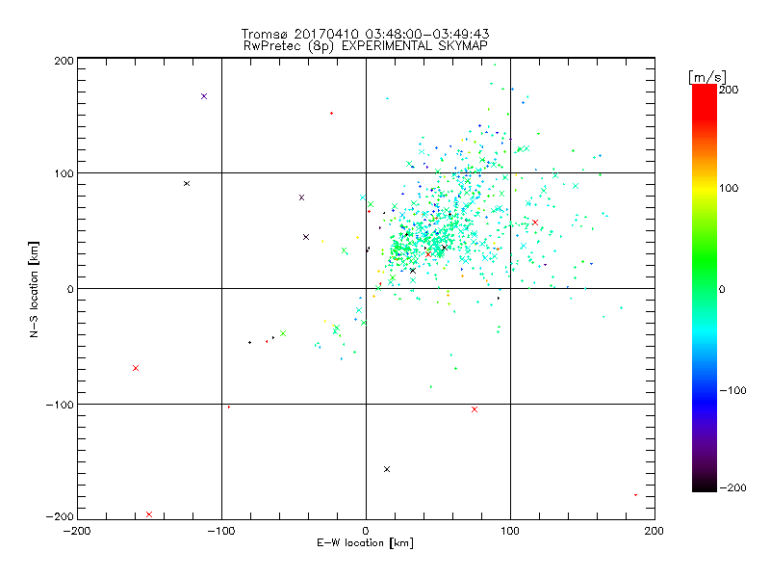This screenshot has height=578, width=770.
Task: Click the '[m/s]' unit label above the colorbar
Action: (707, 77)
